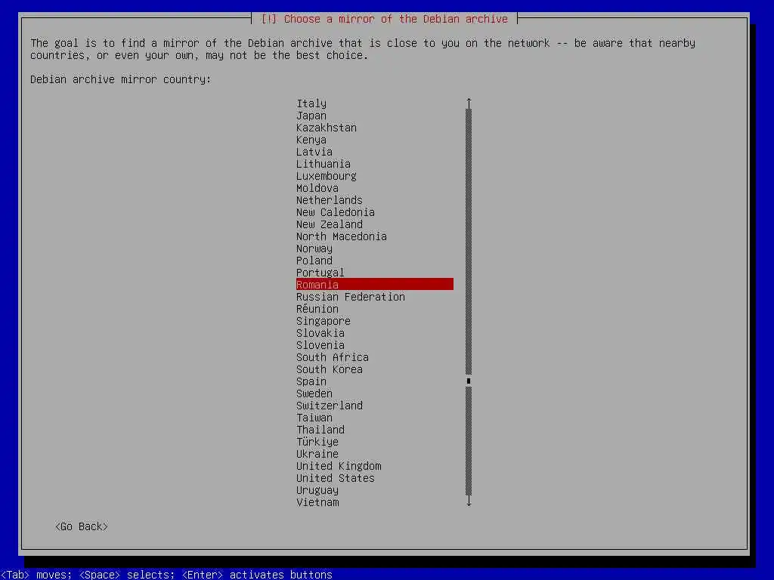The image size is (774, 580).
Task: Select Portugal mirror country
Action: tap(320, 273)
